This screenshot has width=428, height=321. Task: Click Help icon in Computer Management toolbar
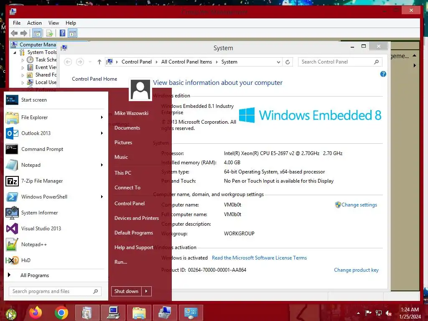point(63,33)
